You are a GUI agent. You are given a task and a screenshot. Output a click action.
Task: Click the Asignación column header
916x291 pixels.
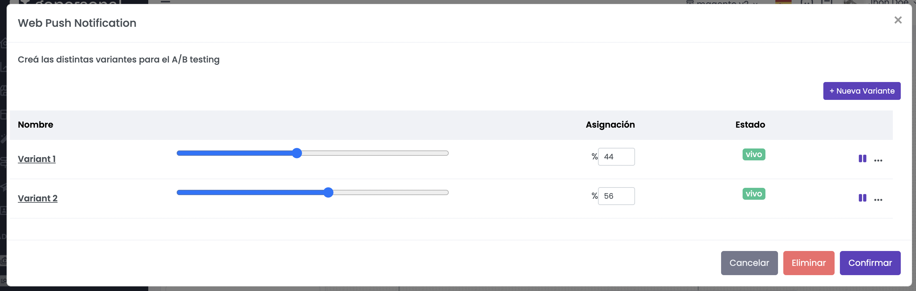[610, 125]
